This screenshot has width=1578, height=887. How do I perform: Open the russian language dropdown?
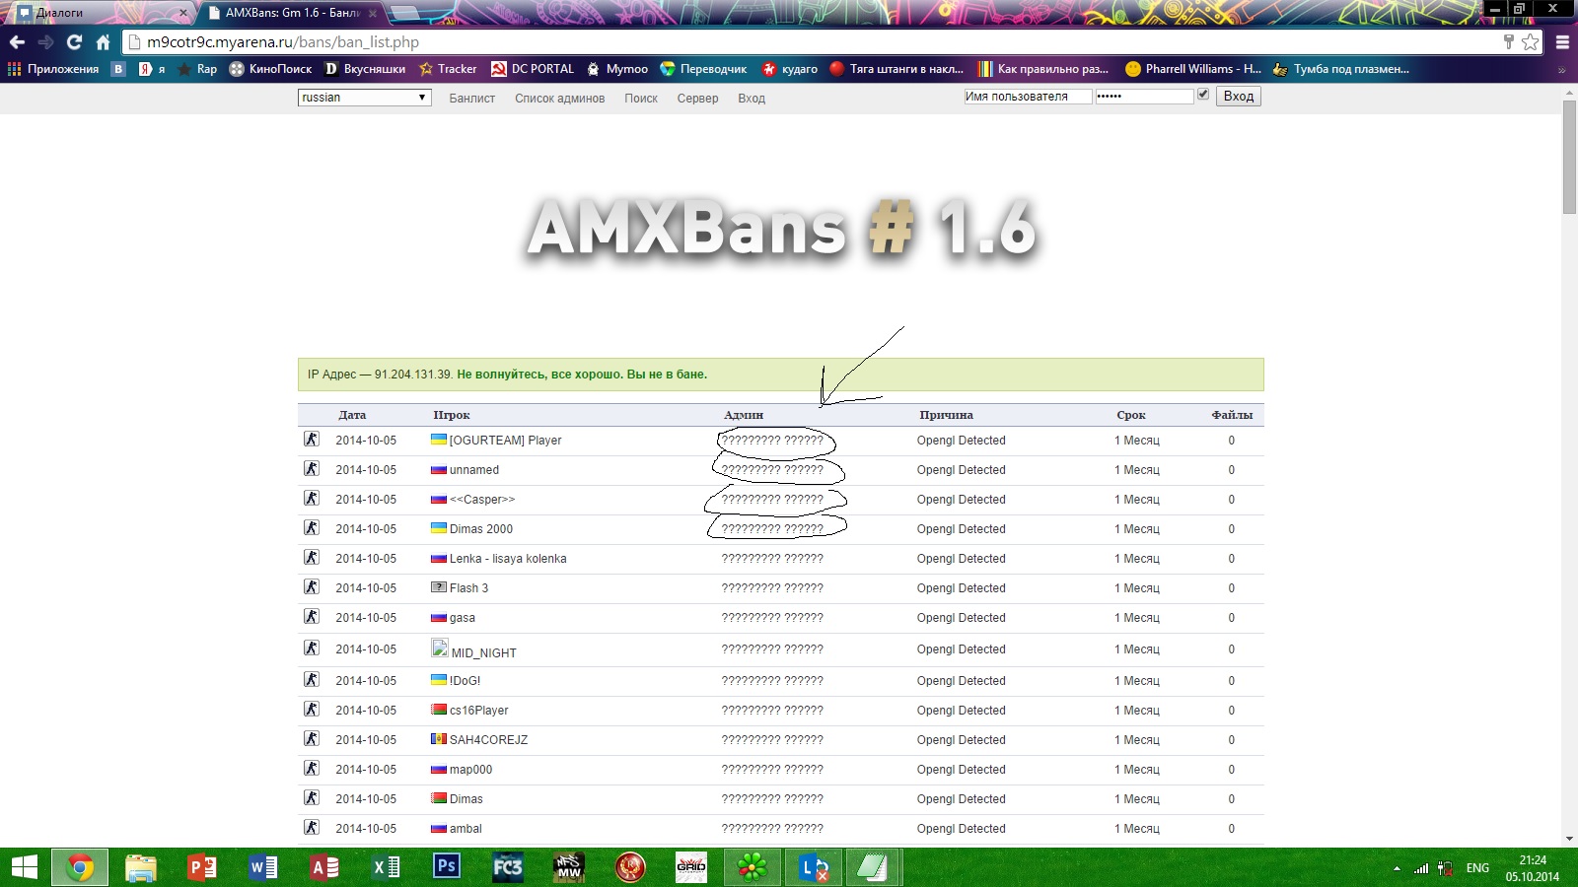point(365,98)
